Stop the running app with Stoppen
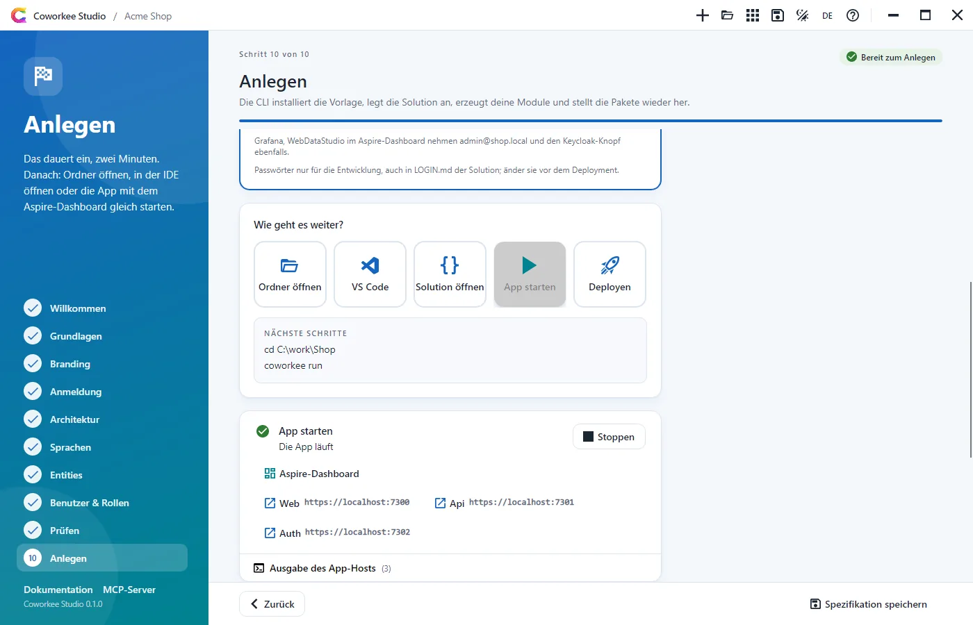The image size is (973, 625). (x=609, y=437)
